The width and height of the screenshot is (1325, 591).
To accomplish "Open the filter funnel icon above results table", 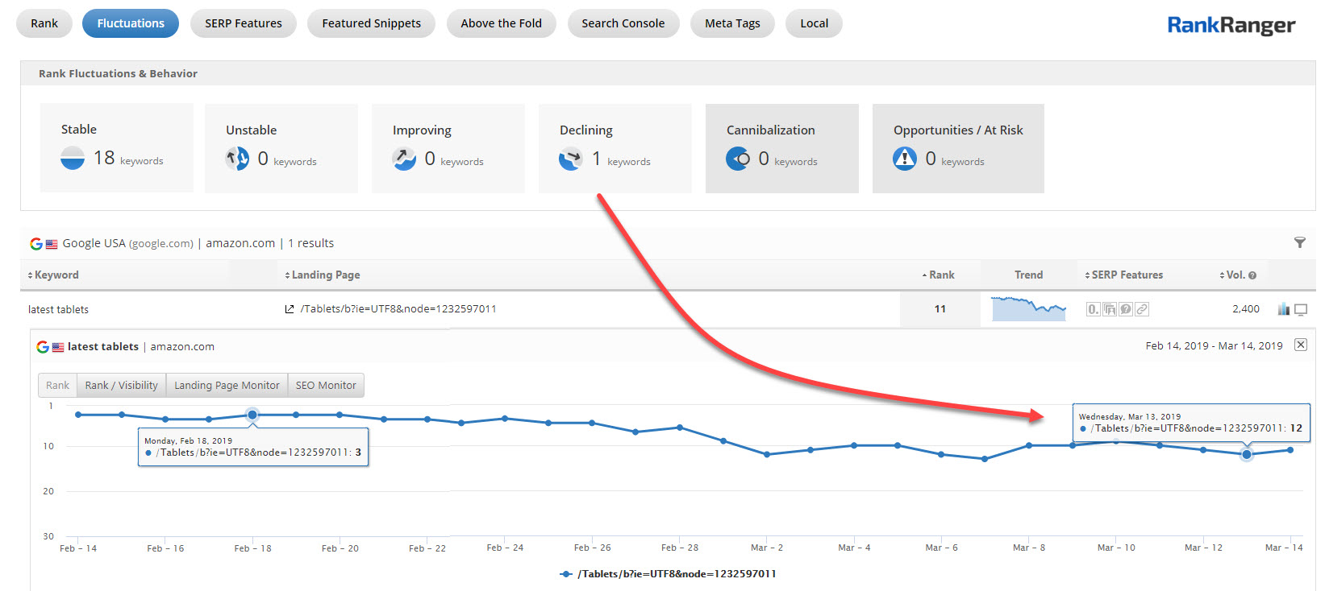I will [x=1299, y=242].
